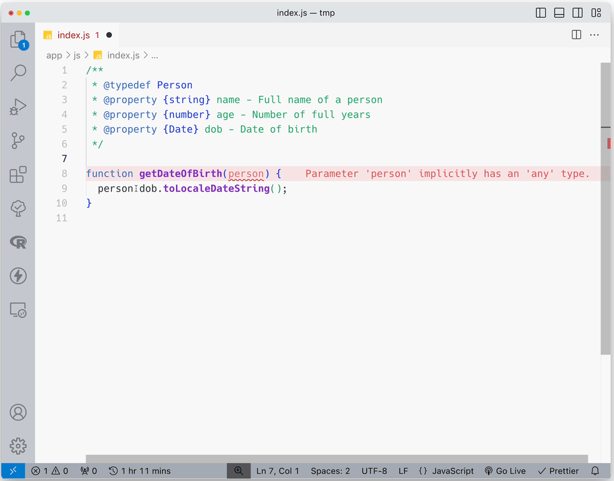Open the Extensions view
The width and height of the screenshot is (614, 481).
point(18,174)
